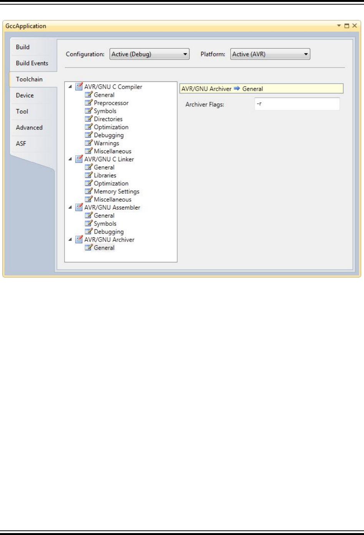Close the GccApplication panel
Viewport: 364px width, 535px height.
pyautogui.click(x=354, y=26)
